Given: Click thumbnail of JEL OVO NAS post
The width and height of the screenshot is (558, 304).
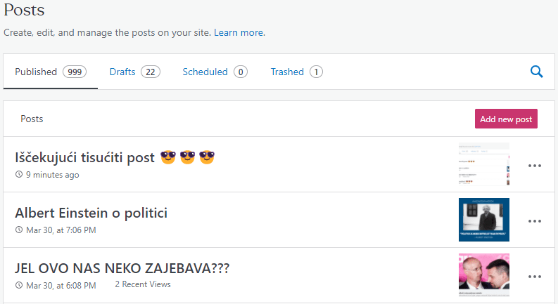Looking at the screenshot, I should pos(484,275).
